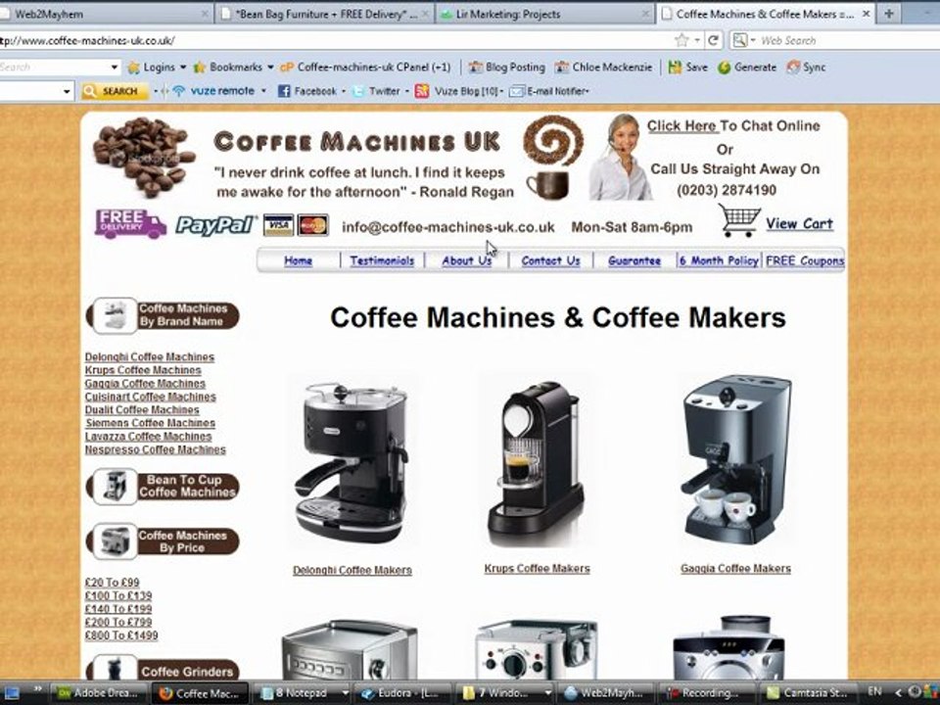
Task: Click Coffee Machines By Brand Name button
Action: point(164,315)
